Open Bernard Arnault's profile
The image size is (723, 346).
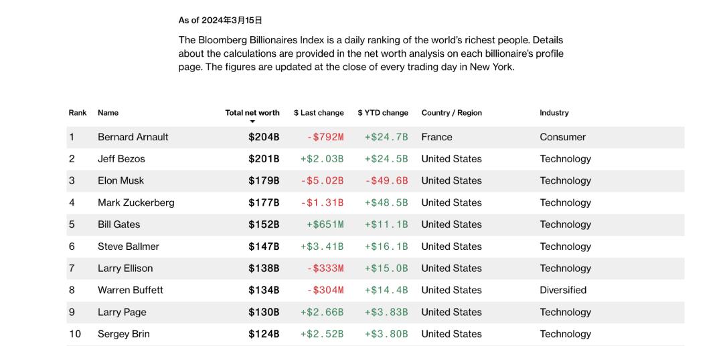click(133, 137)
